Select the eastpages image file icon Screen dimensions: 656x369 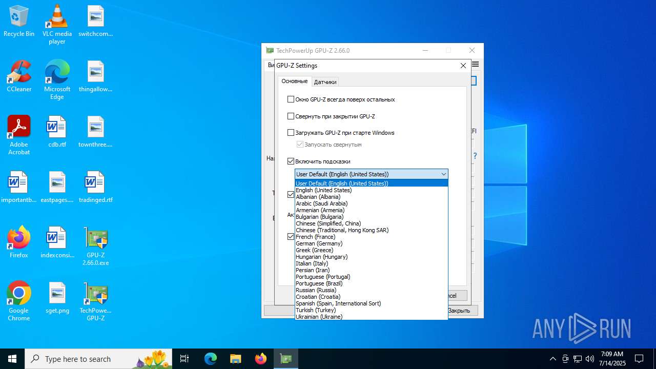[57, 187]
